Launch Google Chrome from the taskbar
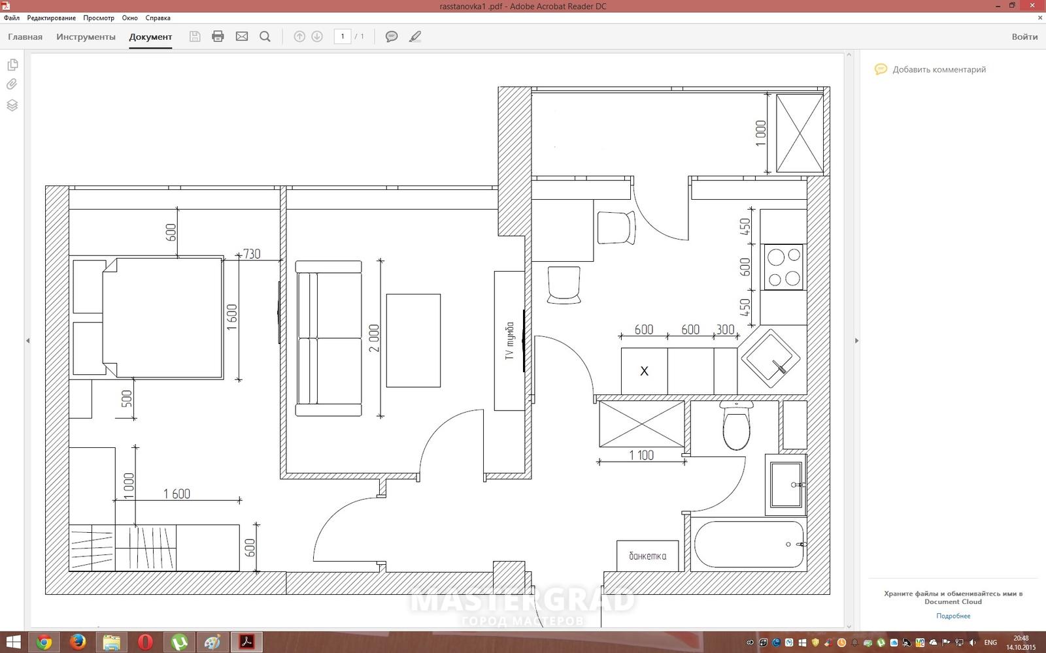 tap(44, 643)
